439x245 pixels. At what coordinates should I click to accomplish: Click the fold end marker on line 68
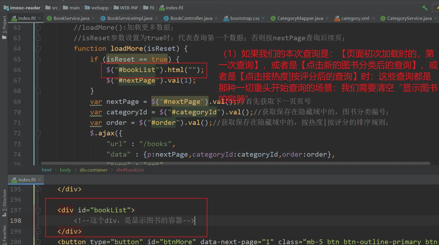coord(38,91)
